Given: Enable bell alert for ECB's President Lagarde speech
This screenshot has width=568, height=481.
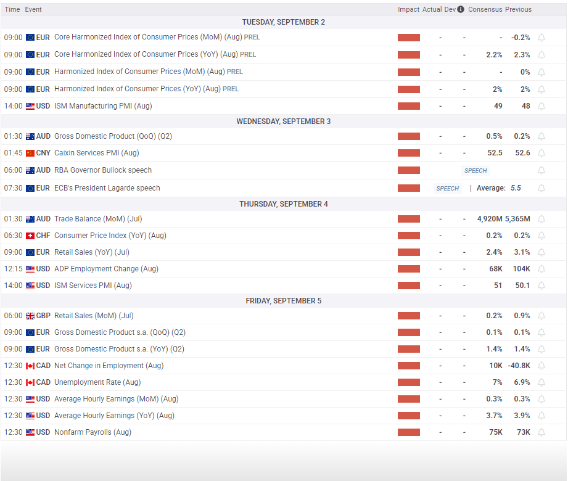Looking at the screenshot, I should (541, 188).
